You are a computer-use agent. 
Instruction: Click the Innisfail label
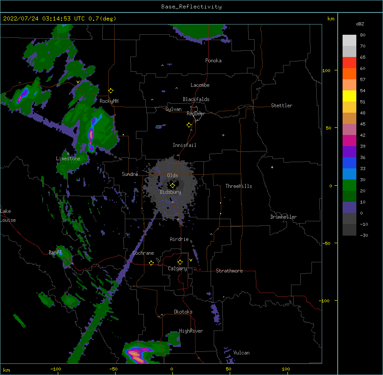184,145
